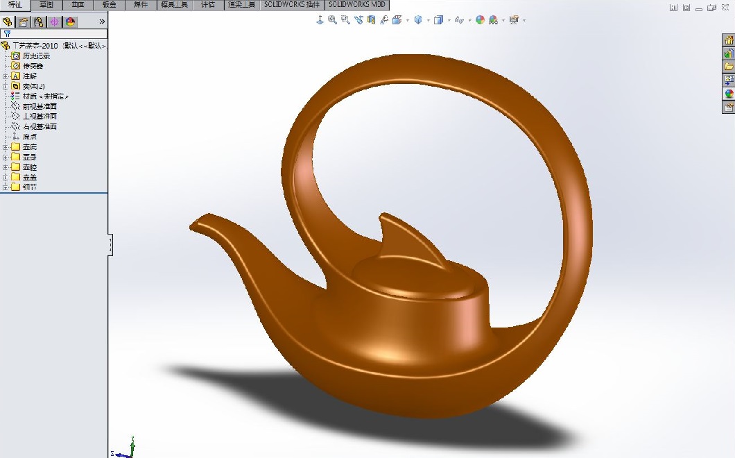Screen dimensions: 735x458
Task: Expand the 实体(2) solid bodies node
Action: (x=5, y=86)
